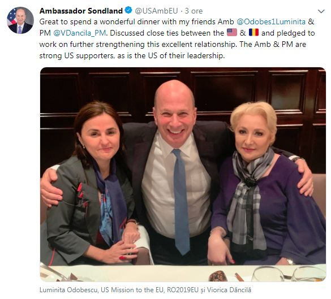Viewport: 331px width, 299px height.
Task: Click the blue verified badge icon
Action: (128, 10)
